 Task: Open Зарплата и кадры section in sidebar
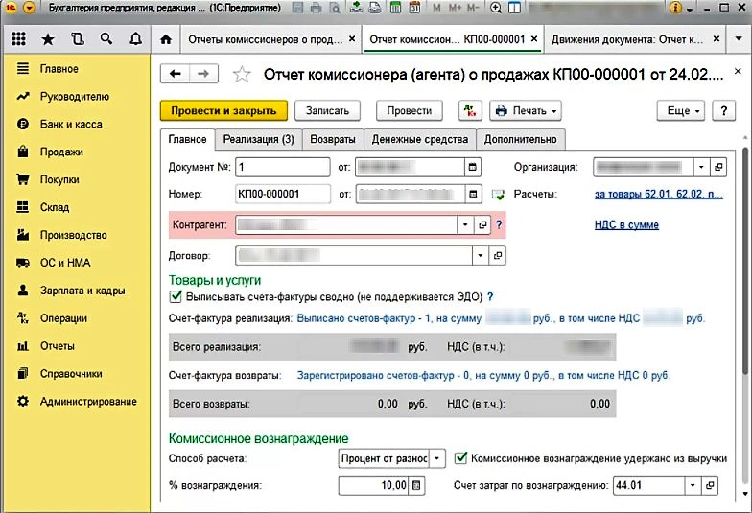click(82, 291)
